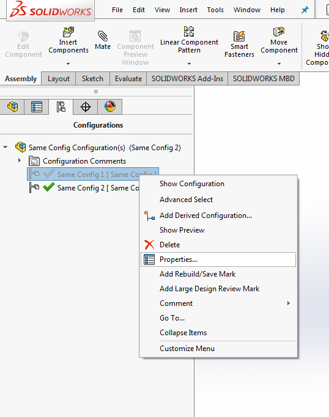
Task: Click the Move Component tool
Action: coord(279,40)
